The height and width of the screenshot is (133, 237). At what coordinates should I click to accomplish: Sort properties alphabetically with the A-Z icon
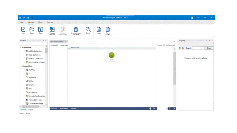183,48
